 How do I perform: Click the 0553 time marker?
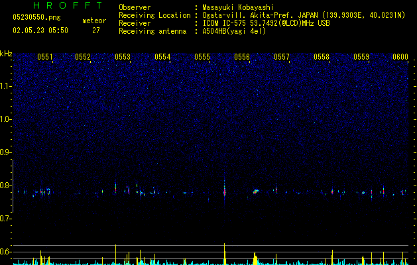[x=123, y=57]
